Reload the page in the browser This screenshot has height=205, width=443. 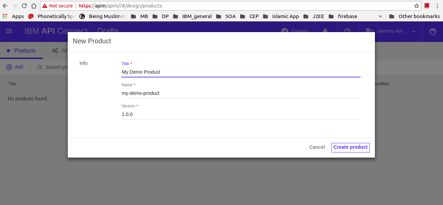pyautogui.click(x=24, y=6)
